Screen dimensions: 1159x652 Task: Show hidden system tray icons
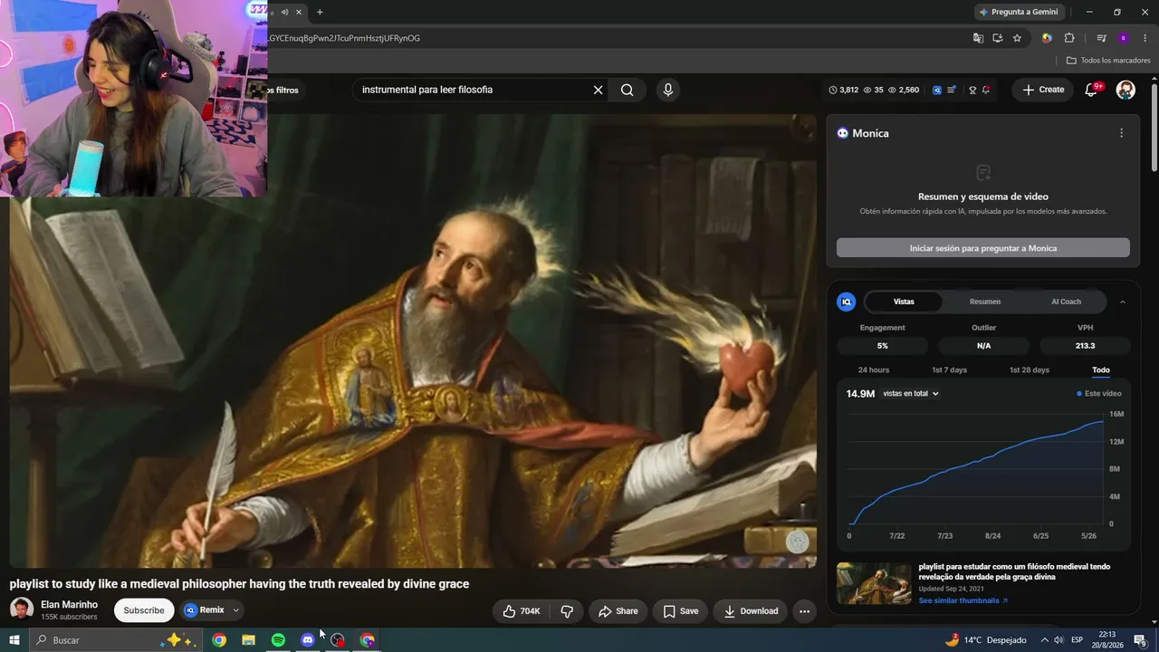coord(1044,640)
